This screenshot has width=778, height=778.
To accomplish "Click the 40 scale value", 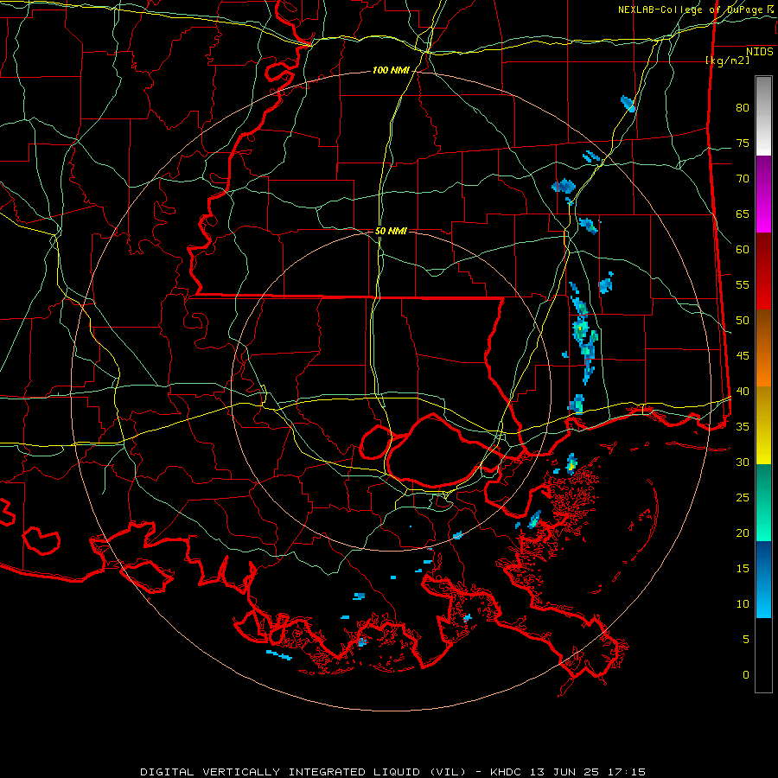I will pyautogui.click(x=743, y=392).
